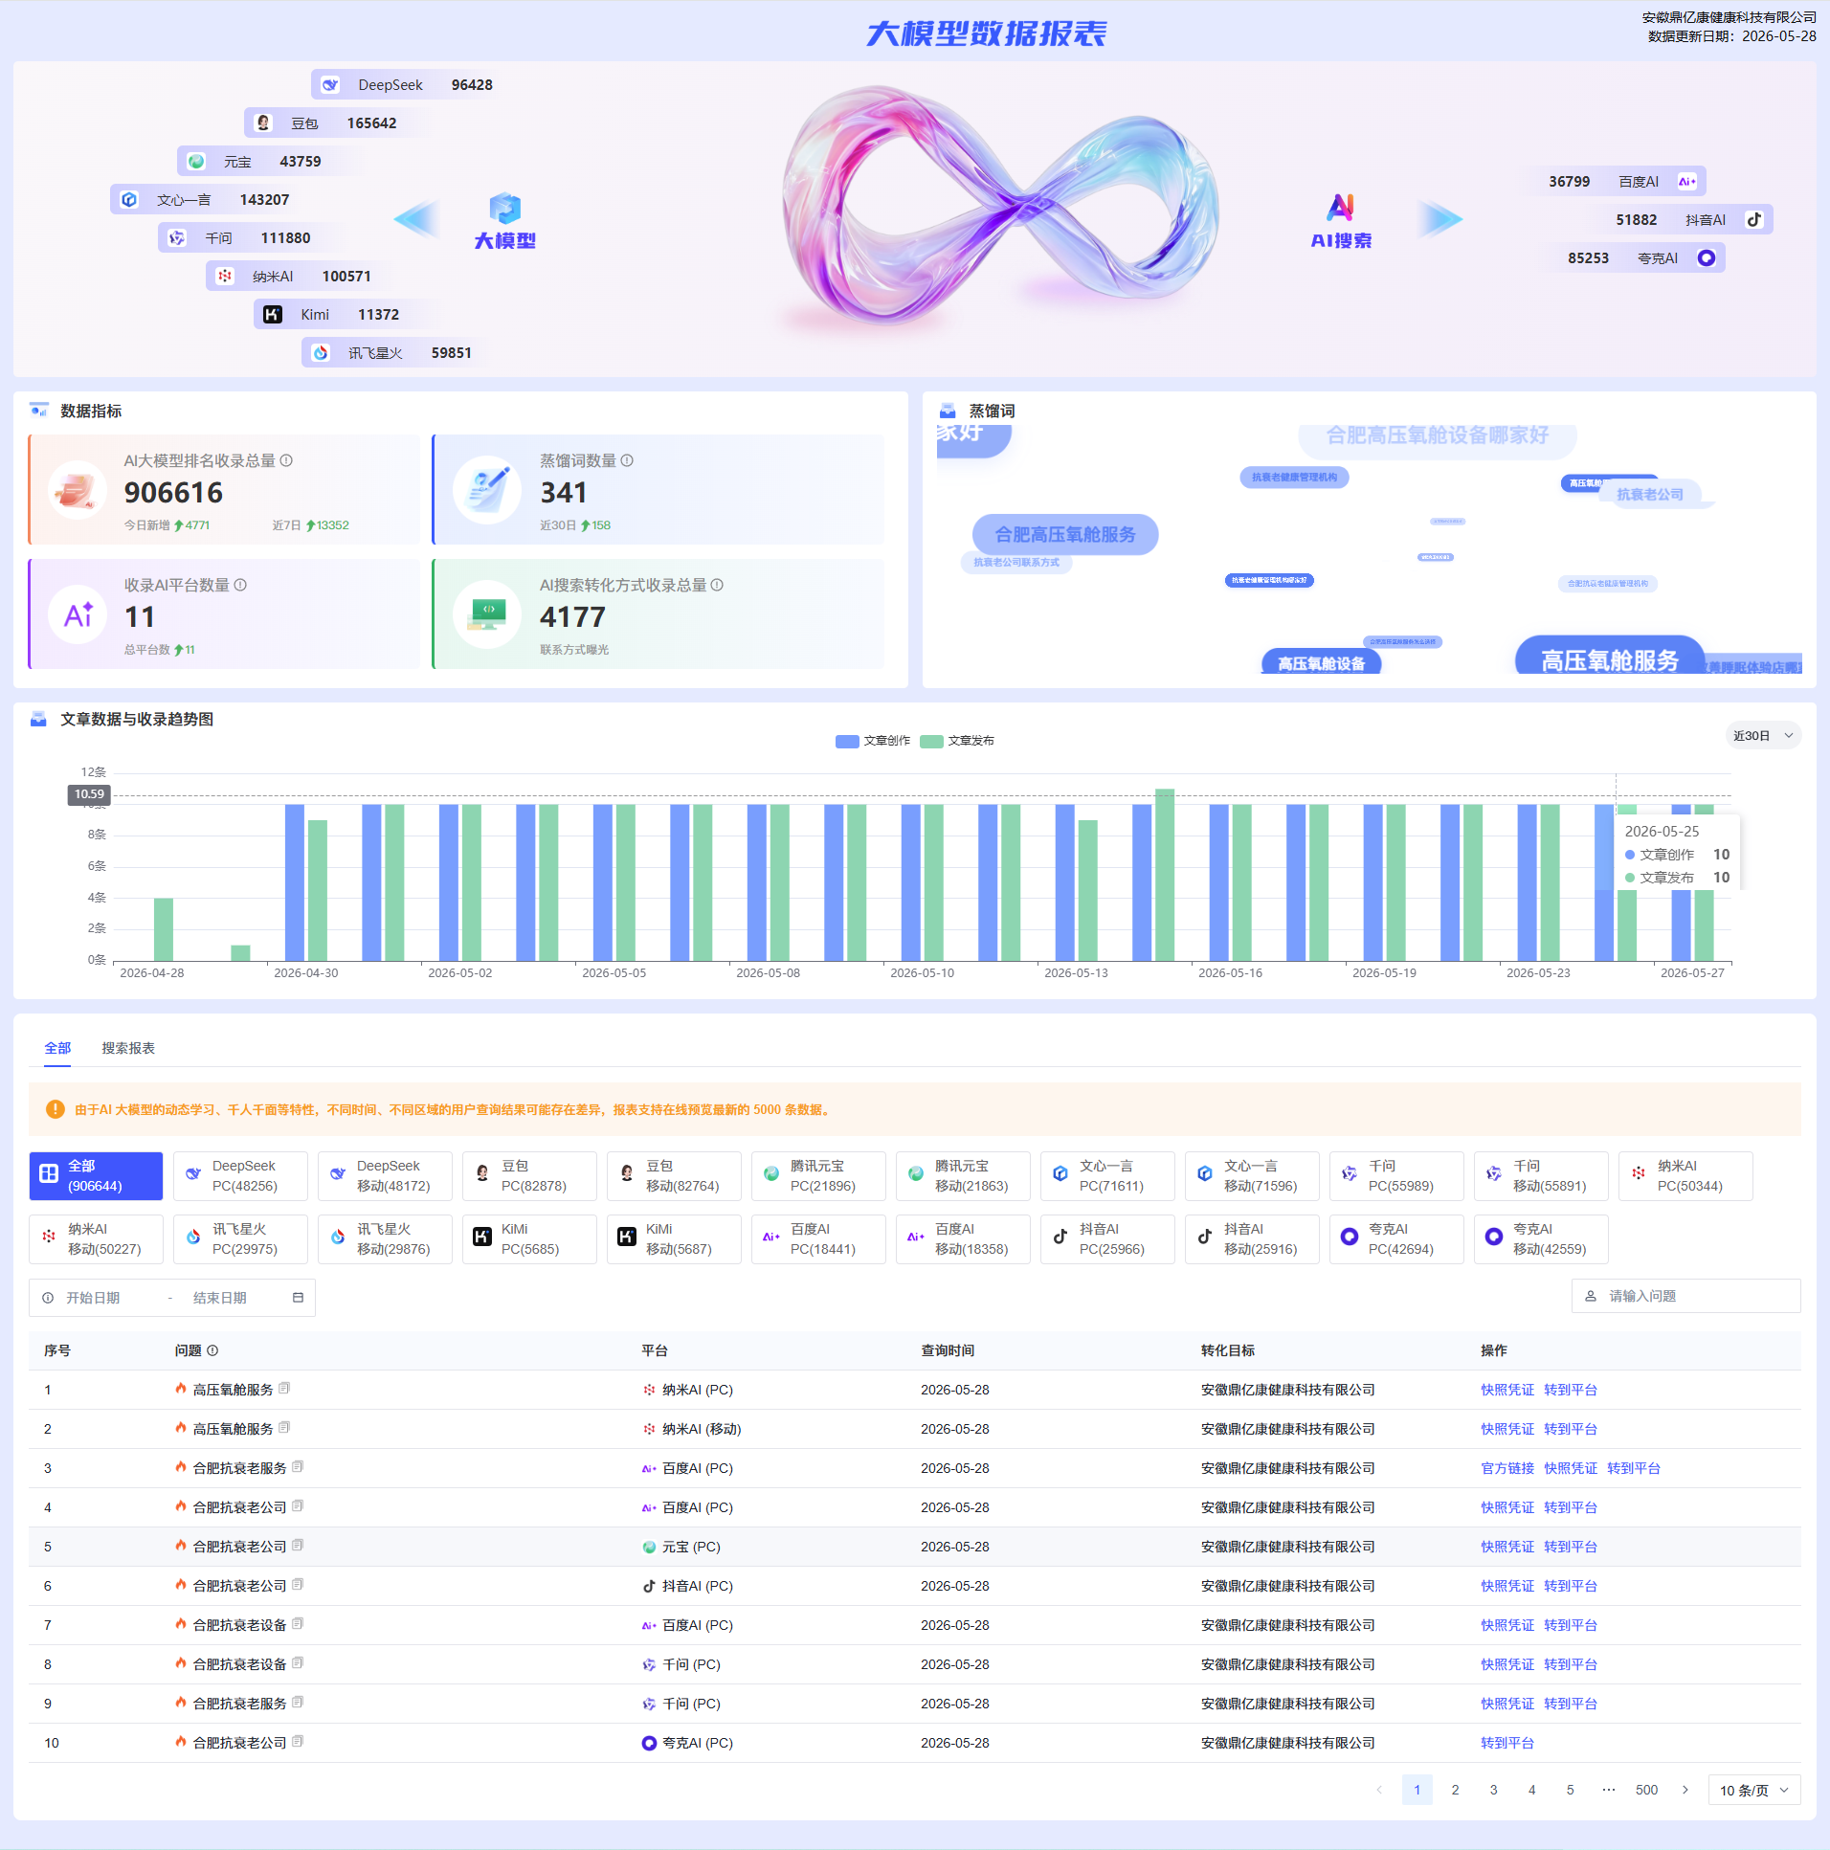Open info tooltip for AI搜索转化方式收录总量

point(717,585)
